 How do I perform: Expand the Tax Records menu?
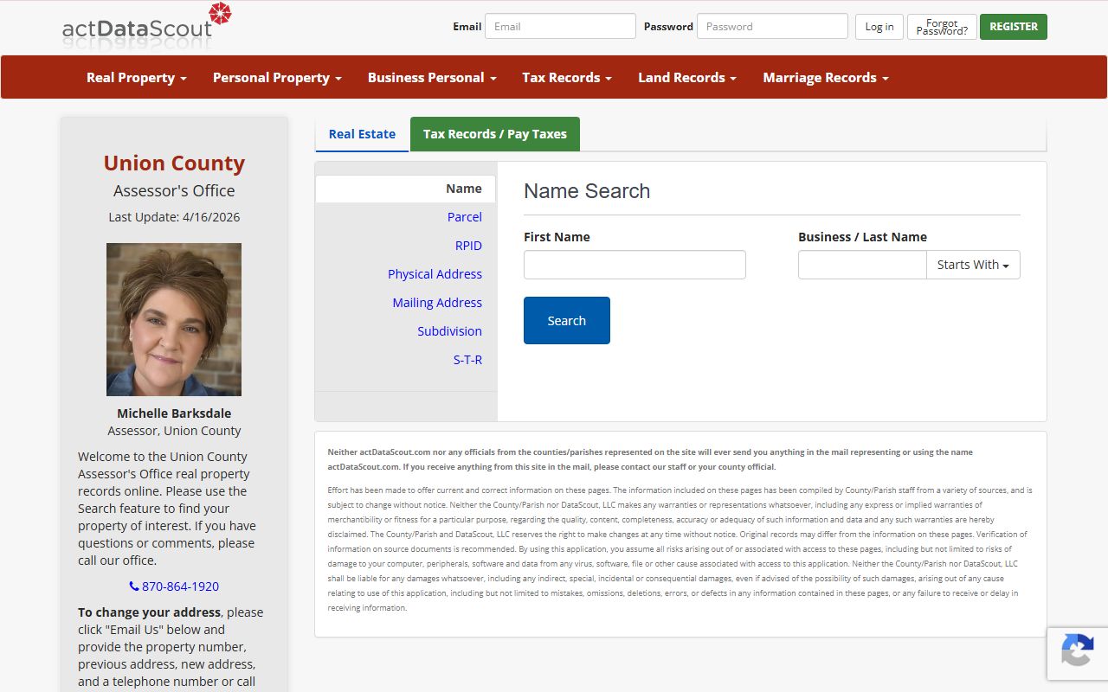pos(567,77)
